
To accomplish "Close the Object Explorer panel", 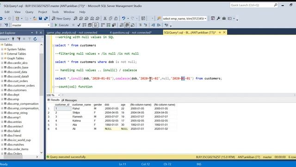I will (x=41, y=32).
